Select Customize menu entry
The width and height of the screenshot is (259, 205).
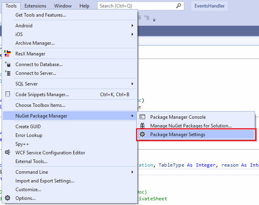pyautogui.click(x=70, y=189)
